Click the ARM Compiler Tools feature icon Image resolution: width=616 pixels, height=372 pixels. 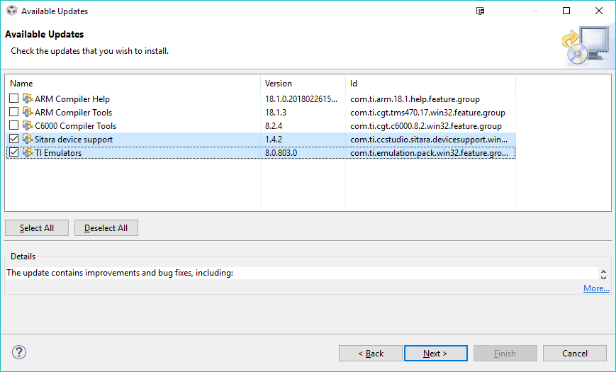[x=28, y=113]
